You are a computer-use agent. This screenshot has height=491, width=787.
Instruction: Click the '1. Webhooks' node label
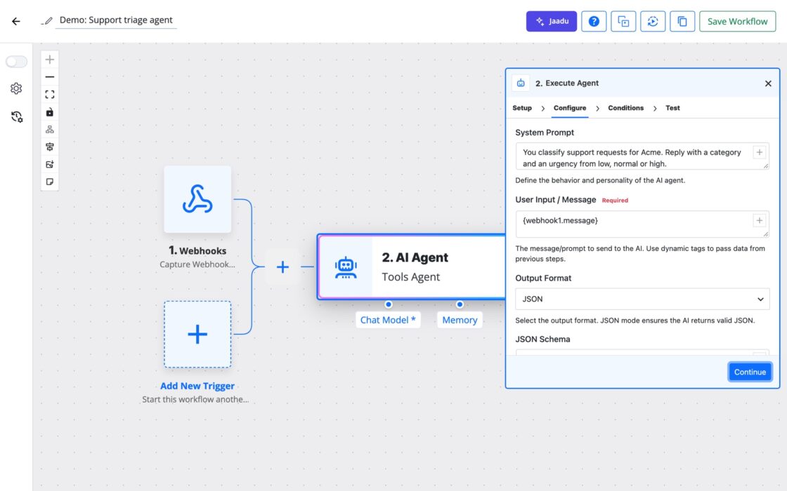point(197,250)
